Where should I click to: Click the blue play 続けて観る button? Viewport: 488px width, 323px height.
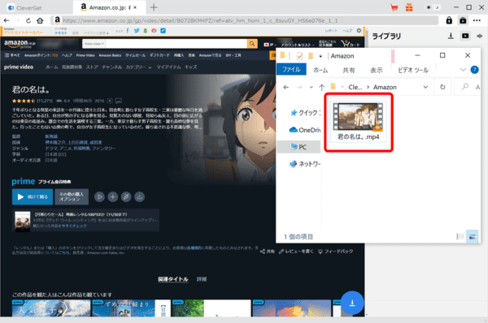(33, 196)
